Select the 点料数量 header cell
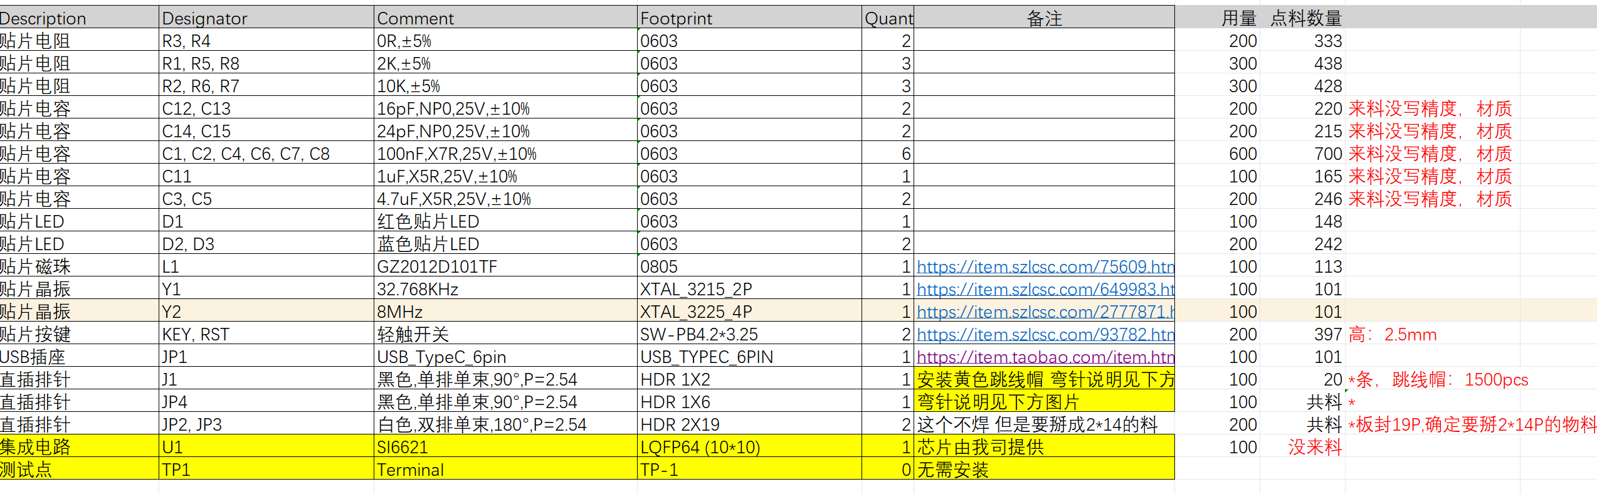This screenshot has width=1597, height=494. click(x=1305, y=18)
